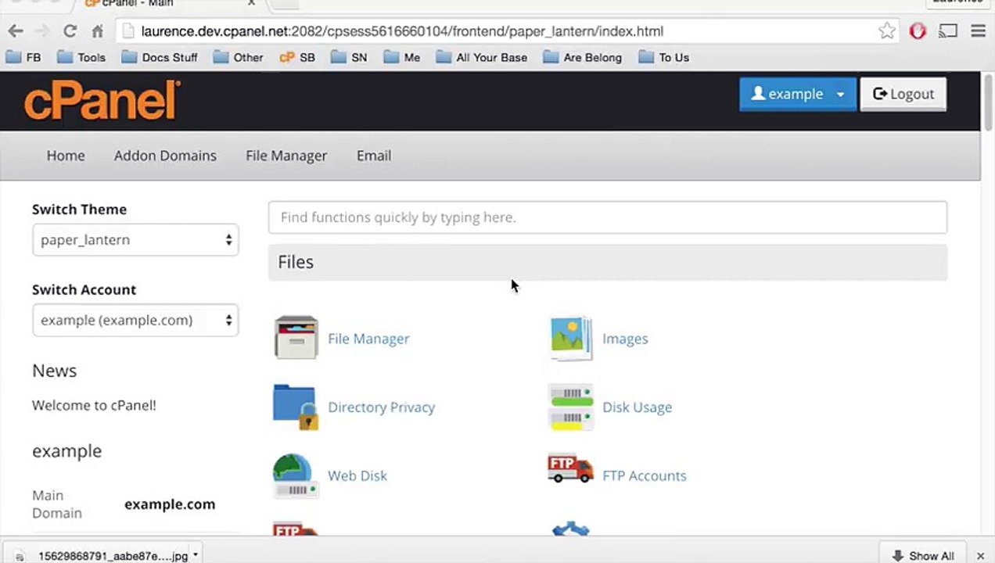The height and width of the screenshot is (563, 995).
Task: Open the Disk Usage icon
Action: point(571,407)
